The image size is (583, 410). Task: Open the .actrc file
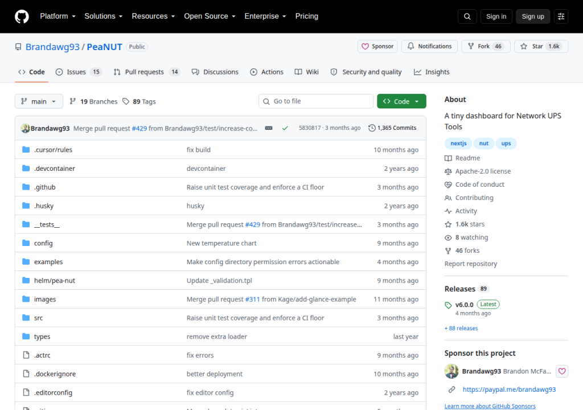point(42,355)
